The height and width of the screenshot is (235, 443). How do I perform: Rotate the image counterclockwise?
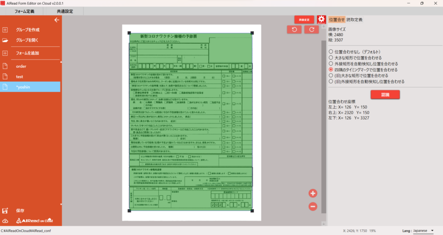295,29
